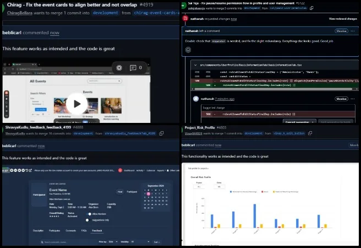
Task: Click the yellow legend swatch on risk chart
Action: pos(274,192)
